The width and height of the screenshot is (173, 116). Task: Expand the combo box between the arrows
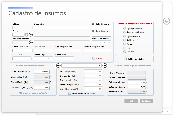click(82, 66)
